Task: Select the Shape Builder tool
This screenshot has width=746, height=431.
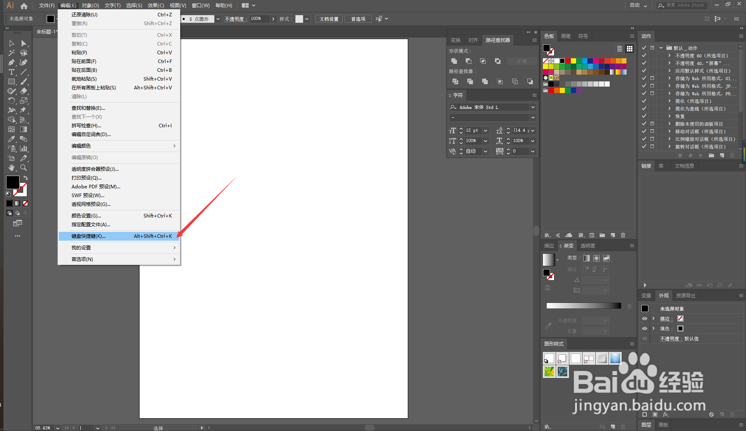Action: [x=12, y=120]
